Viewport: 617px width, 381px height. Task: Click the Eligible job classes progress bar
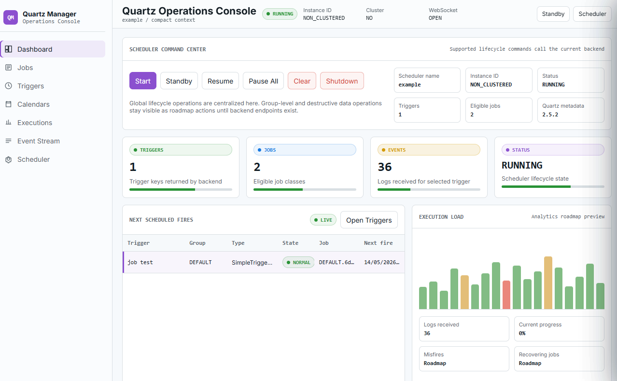(x=305, y=189)
